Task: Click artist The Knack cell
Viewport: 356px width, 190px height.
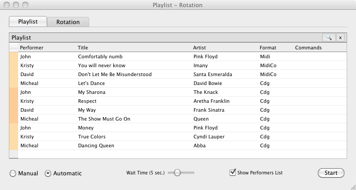Action: pyautogui.click(x=206, y=92)
